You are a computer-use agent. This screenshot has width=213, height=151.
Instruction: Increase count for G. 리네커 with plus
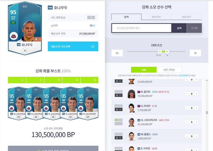tap(196, 108)
